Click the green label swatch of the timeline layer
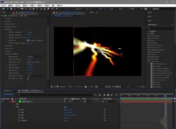Screen dimensions: 176x129 pos(20,102)
